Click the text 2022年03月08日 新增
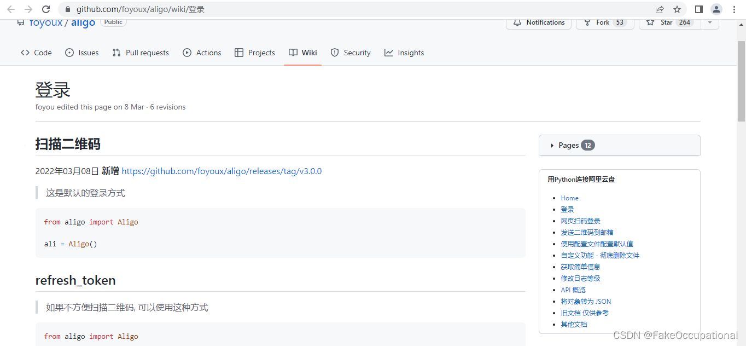Screen dimensions: 746x346 click(77, 171)
